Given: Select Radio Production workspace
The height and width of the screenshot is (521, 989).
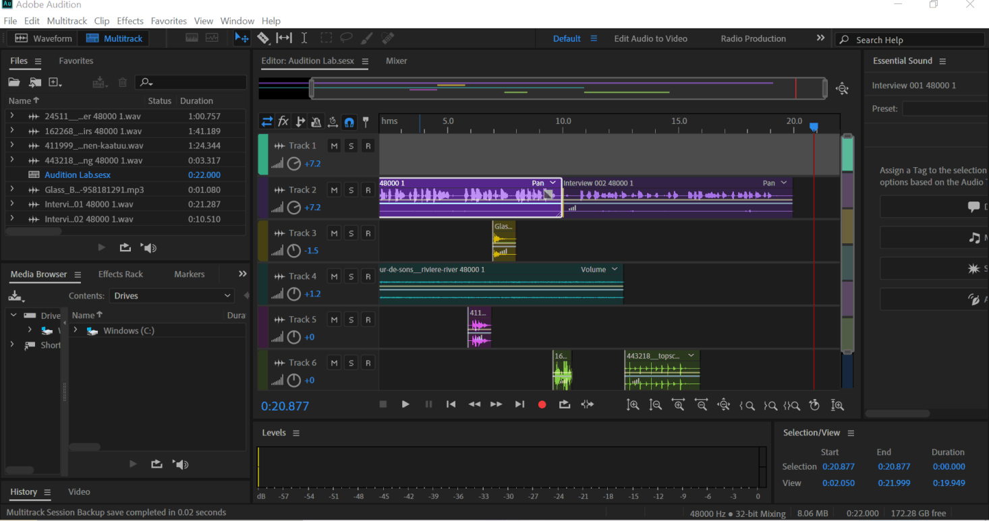Looking at the screenshot, I should click(x=753, y=38).
